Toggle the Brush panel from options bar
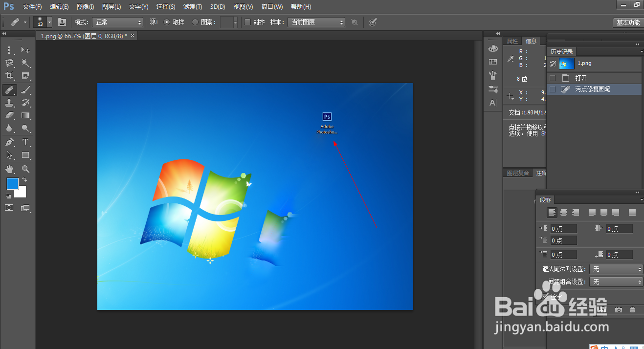This screenshot has width=644, height=349. pos(62,22)
